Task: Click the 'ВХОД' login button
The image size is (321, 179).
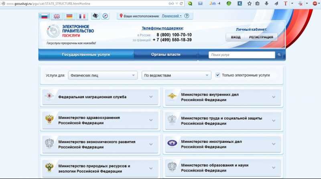Action: (236, 37)
